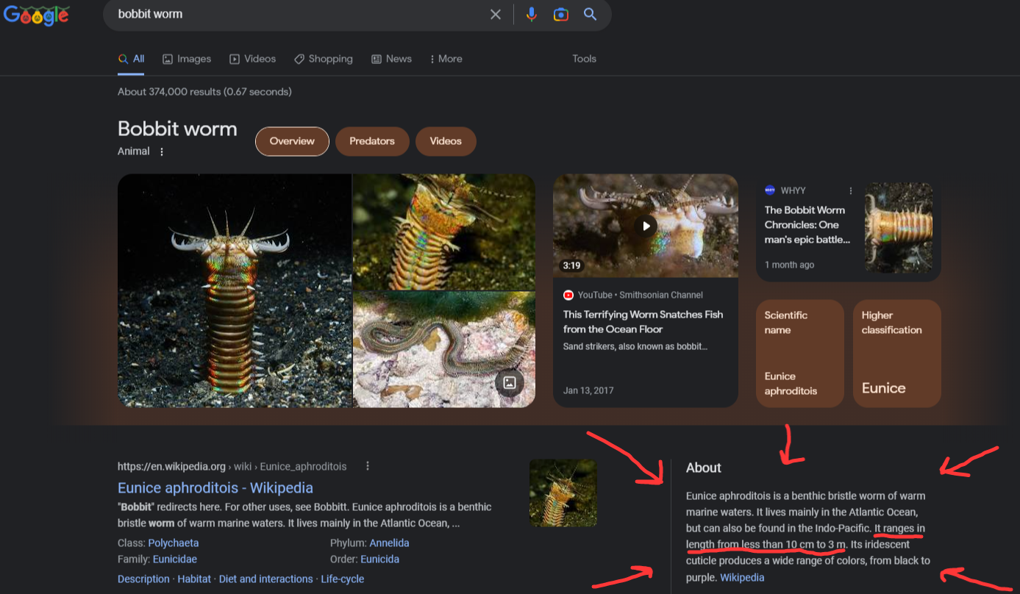
Task: Click the About 374,000 results text
Action: (x=204, y=92)
